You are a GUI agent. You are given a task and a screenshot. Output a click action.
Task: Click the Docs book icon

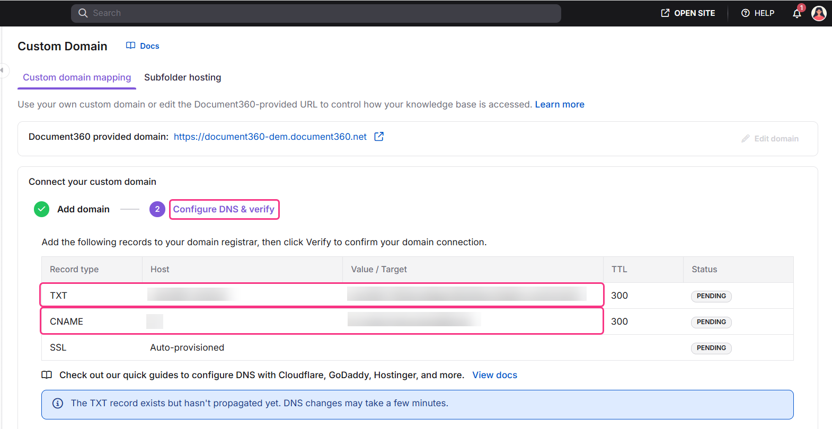(x=130, y=46)
